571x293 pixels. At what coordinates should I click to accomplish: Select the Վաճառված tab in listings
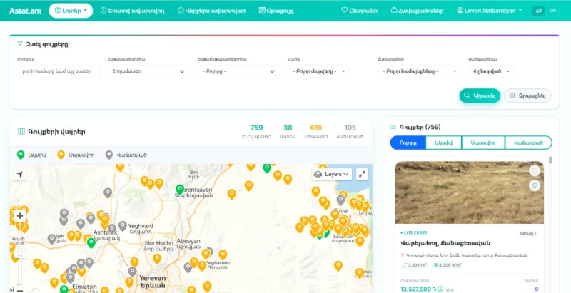(528, 143)
